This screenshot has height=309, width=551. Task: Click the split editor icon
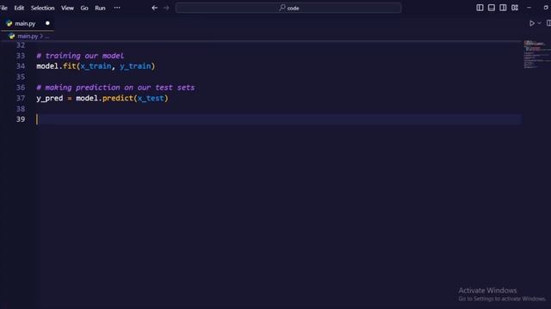tap(548, 23)
